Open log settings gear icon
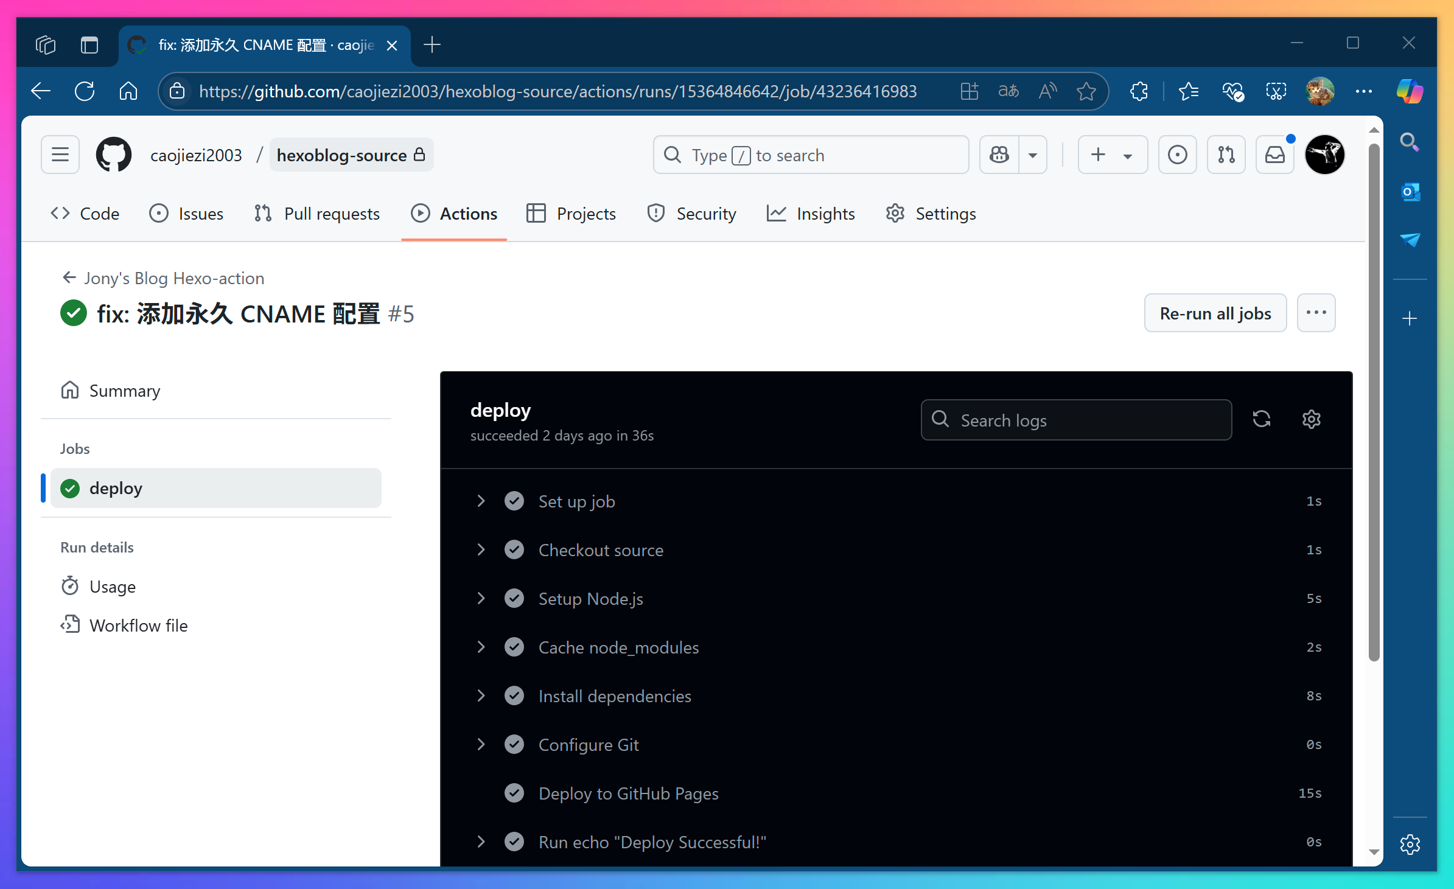The height and width of the screenshot is (889, 1454). (1311, 419)
